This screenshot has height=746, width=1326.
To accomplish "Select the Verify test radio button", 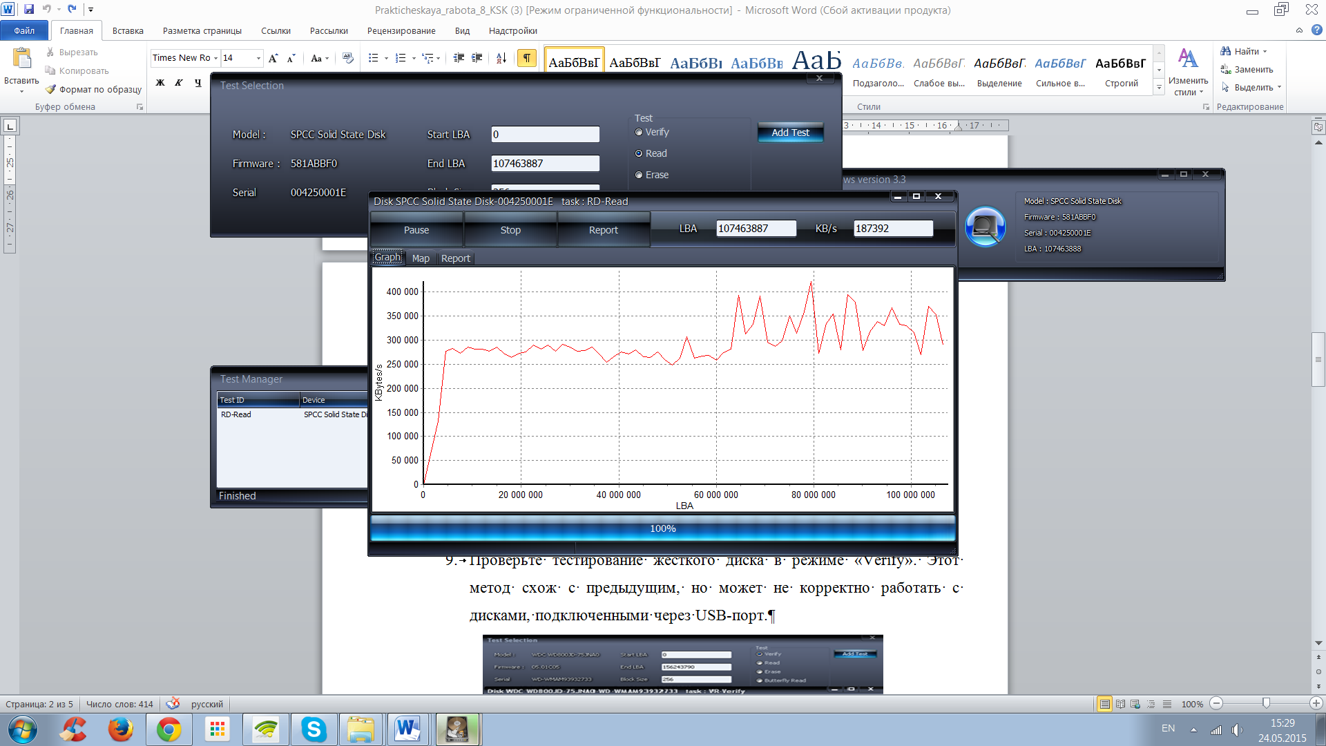I will (639, 132).
